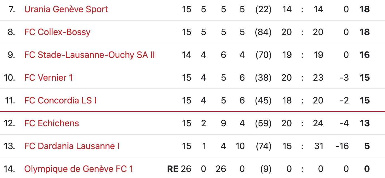Click the FC Collex-Bossy team name

57,32
